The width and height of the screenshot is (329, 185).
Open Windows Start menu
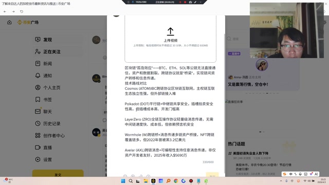point(123,181)
